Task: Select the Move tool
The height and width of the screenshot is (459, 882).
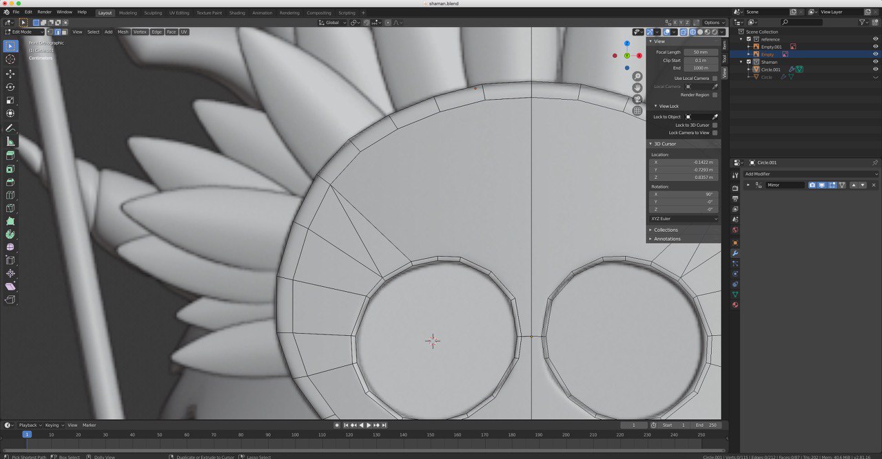Action: pyautogui.click(x=10, y=74)
